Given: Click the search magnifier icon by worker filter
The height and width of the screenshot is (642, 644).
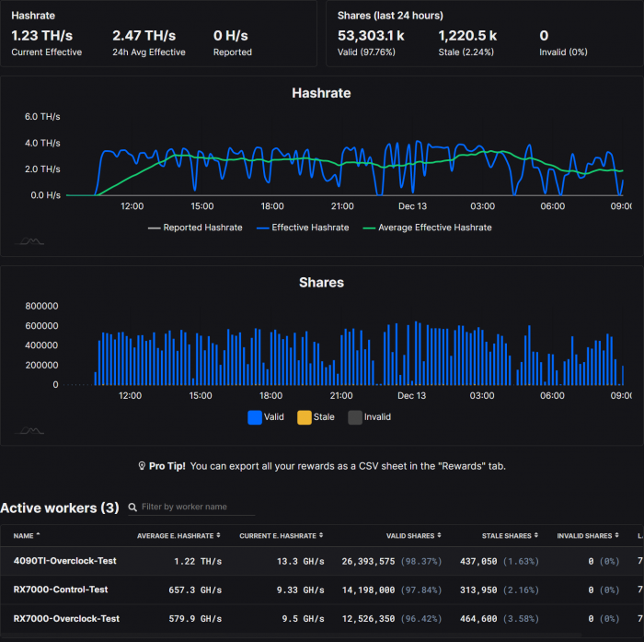Looking at the screenshot, I should [133, 508].
